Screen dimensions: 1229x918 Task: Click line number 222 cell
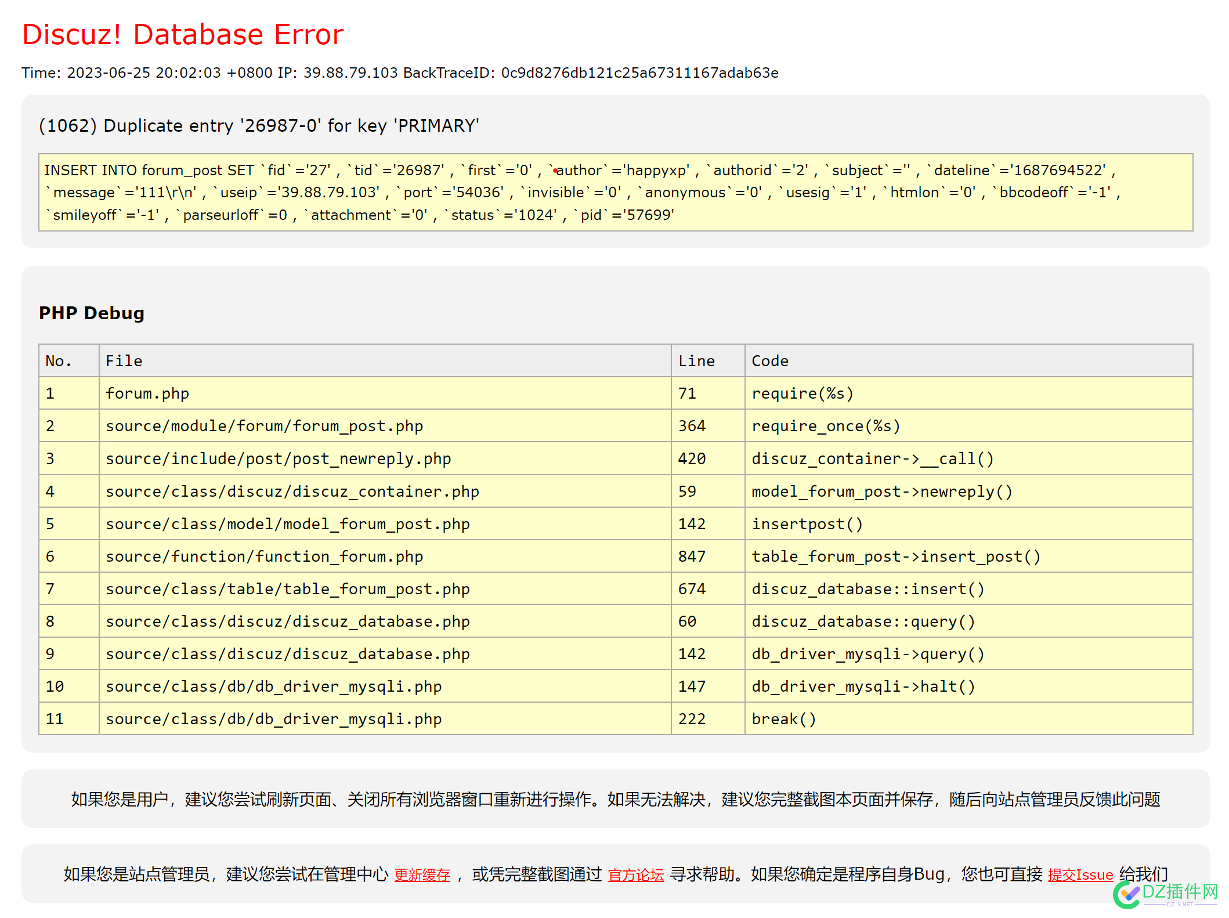(708, 719)
